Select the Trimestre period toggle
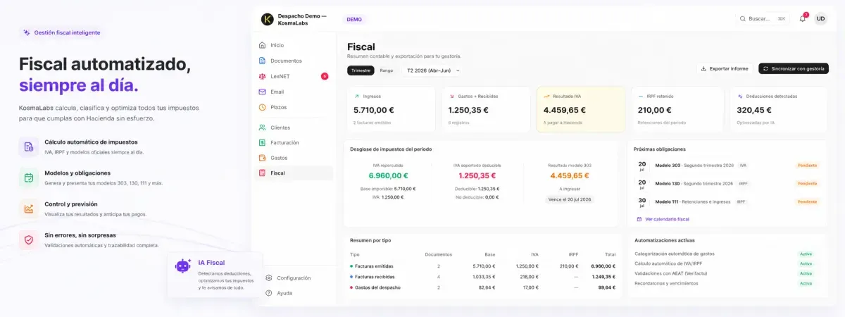Image resolution: width=845 pixels, height=317 pixels. (x=361, y=70)
